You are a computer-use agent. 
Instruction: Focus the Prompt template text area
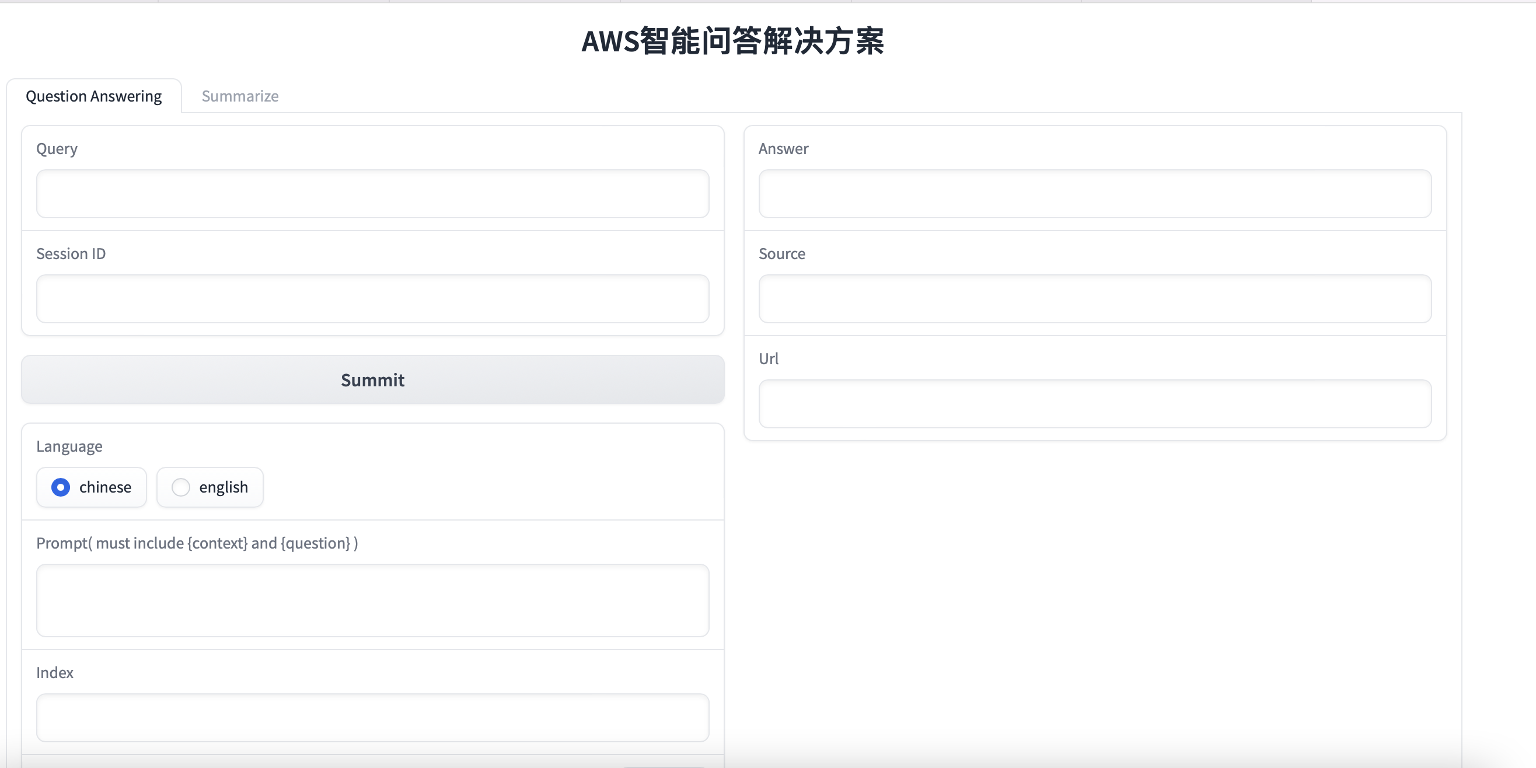[x=373, y=601]
